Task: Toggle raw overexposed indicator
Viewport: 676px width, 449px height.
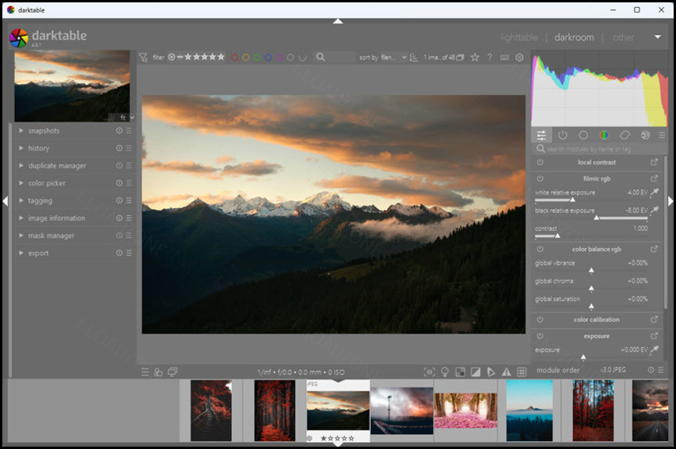Action: pyautogui.click(x=461, y=372)
